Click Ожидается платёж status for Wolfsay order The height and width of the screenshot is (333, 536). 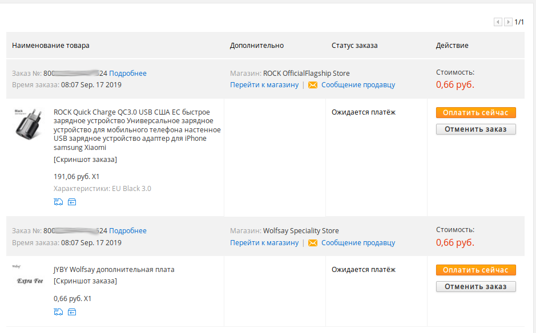364,270
